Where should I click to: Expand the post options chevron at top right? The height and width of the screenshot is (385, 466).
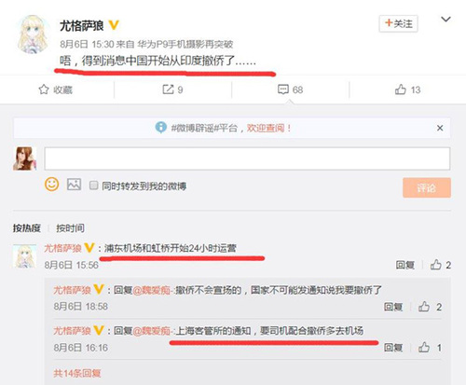pos(445,20)
